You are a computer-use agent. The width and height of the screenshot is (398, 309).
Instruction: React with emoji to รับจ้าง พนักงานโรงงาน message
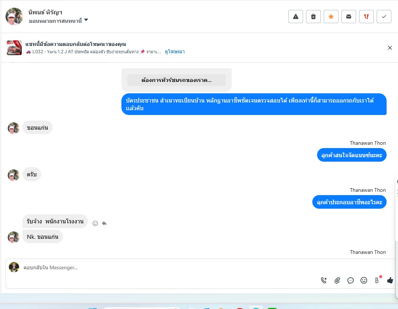coord(95,223)
